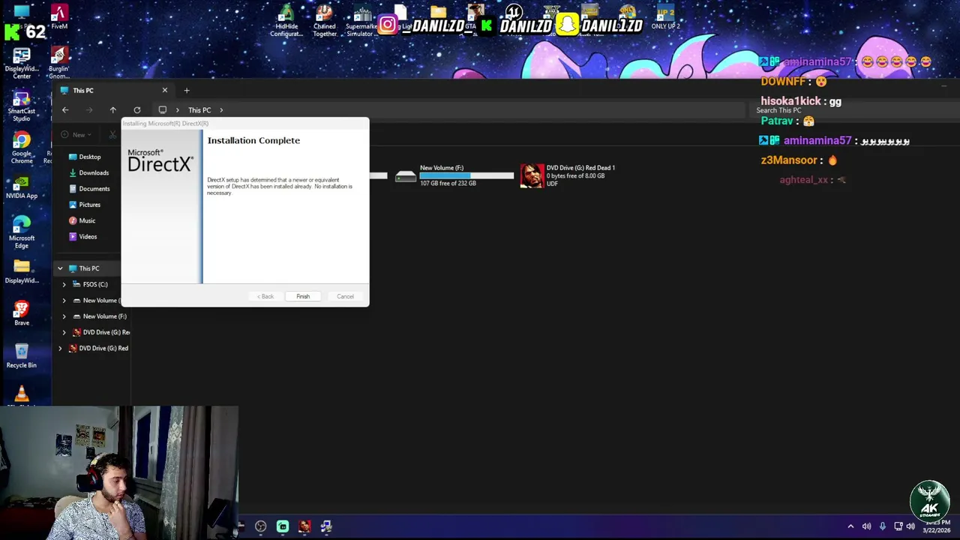Open HidHide Configuration desktop shortcut

(x=286, y=21)
